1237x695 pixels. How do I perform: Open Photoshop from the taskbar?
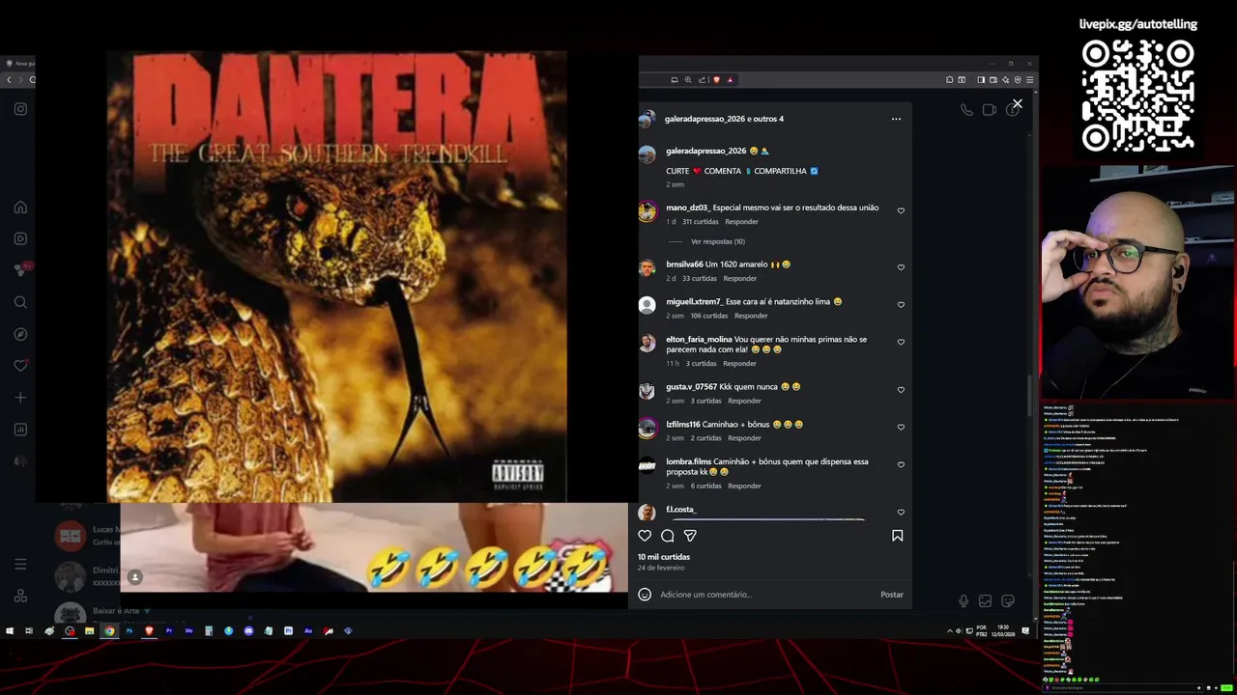point(129,630)
